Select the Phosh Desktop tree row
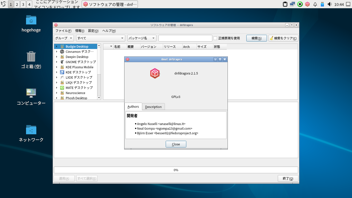This screenshot has width=352, height=198. pos(76,98)
